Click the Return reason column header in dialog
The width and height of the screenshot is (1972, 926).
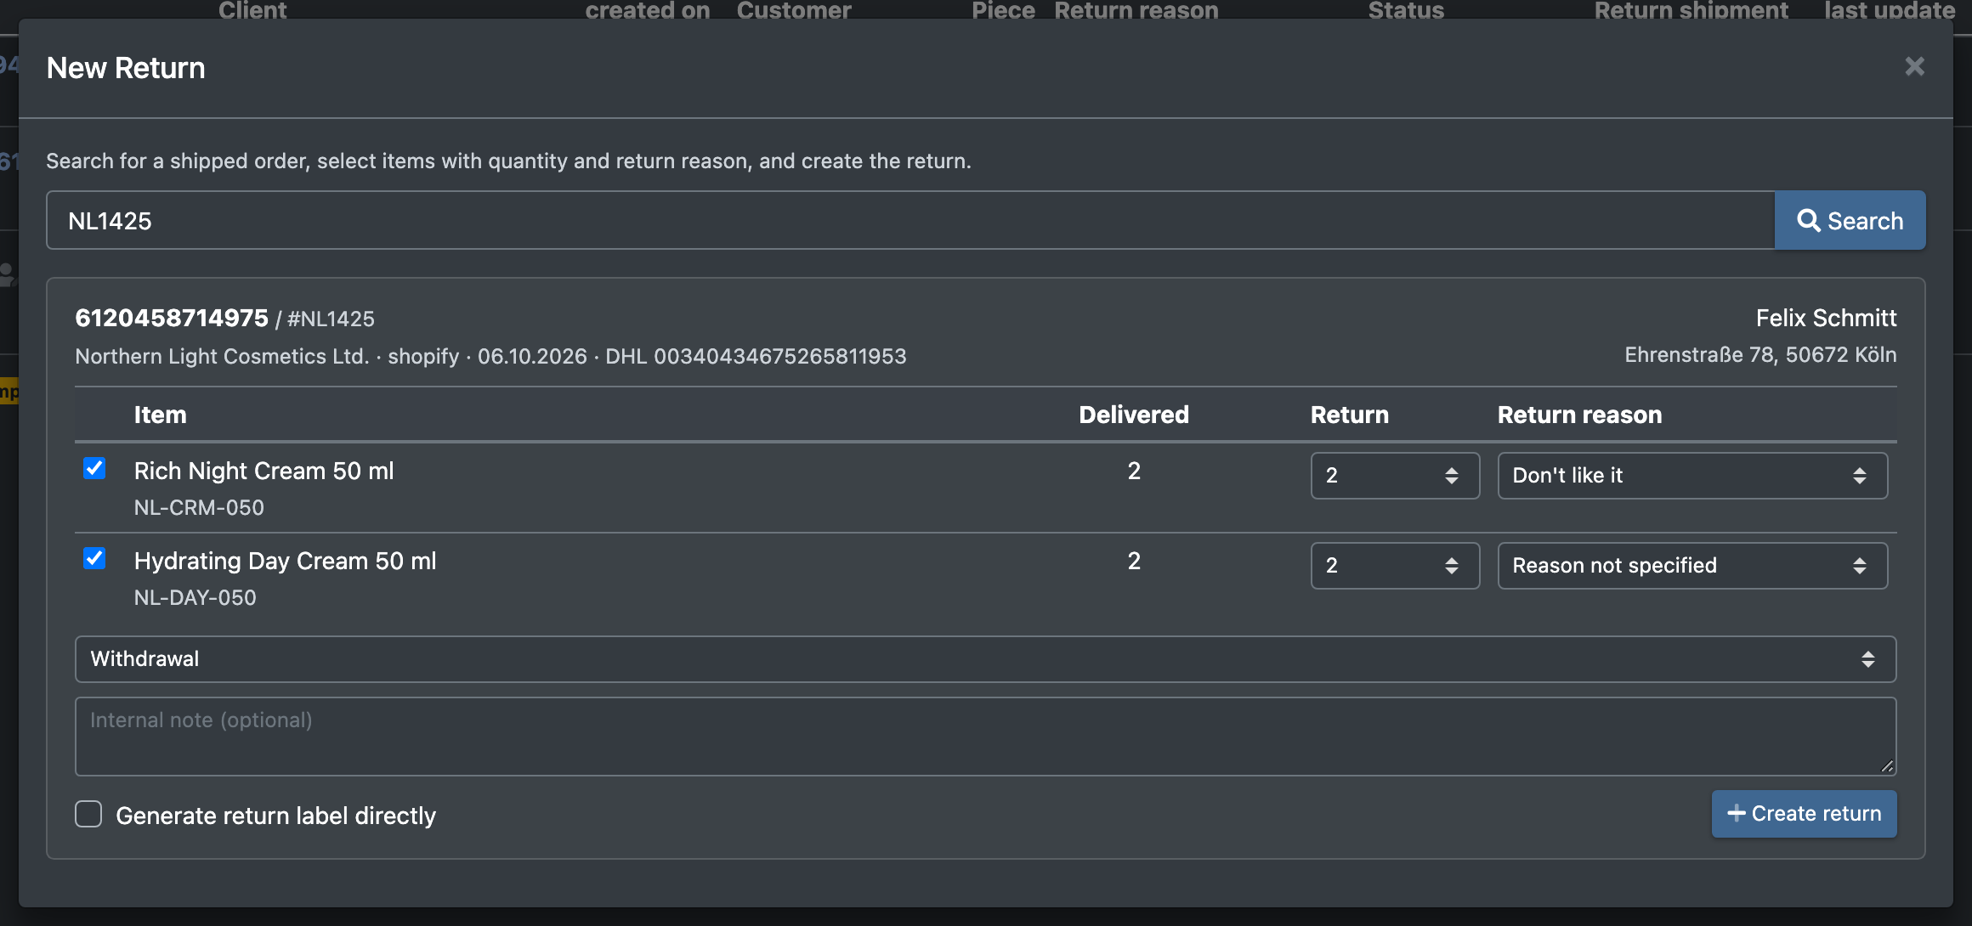coord(1579,415)
